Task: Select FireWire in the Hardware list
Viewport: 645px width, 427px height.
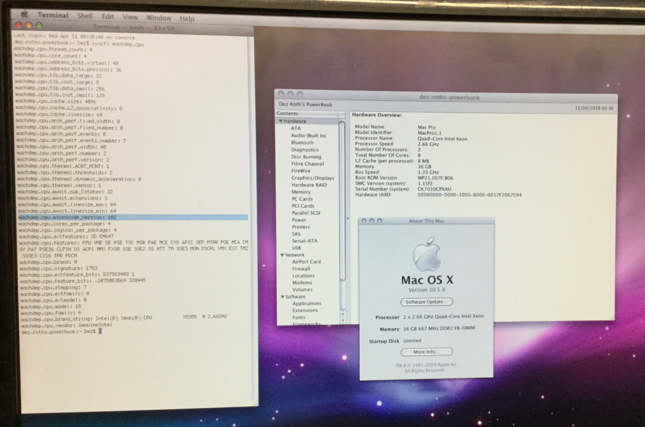Action: point(301,171)
